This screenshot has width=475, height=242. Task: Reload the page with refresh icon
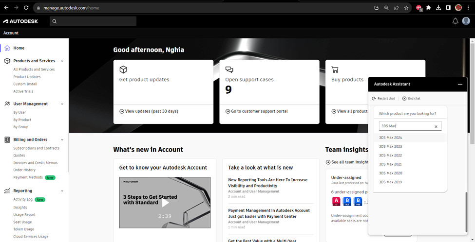[x=26, y=8]
